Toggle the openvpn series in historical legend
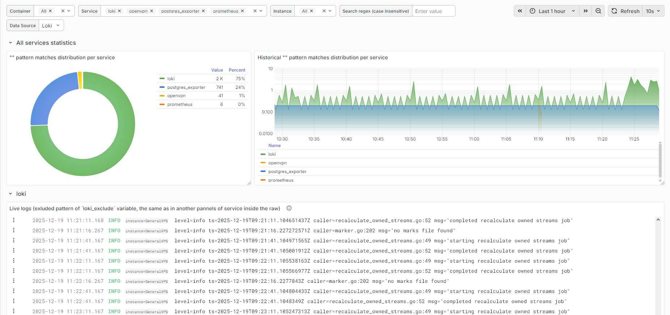670x315 pixels. coord(277,163)
